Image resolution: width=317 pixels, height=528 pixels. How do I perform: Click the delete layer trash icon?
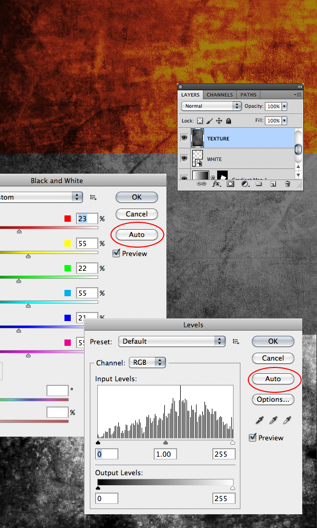coord(287,184)
